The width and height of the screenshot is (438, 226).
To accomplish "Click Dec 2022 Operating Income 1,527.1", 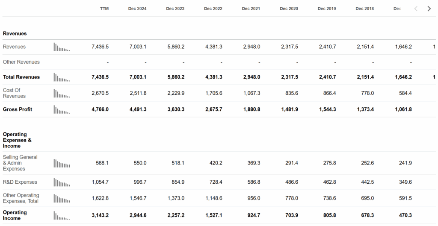I will click(x=214, y=215).
